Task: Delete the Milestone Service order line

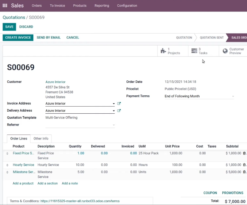Action: 244,172
